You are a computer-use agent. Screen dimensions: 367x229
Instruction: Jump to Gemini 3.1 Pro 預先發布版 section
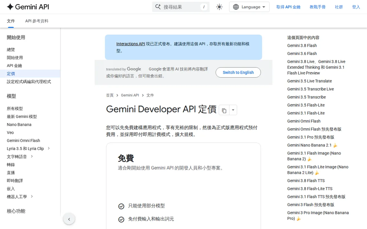[x=311, y=137]
